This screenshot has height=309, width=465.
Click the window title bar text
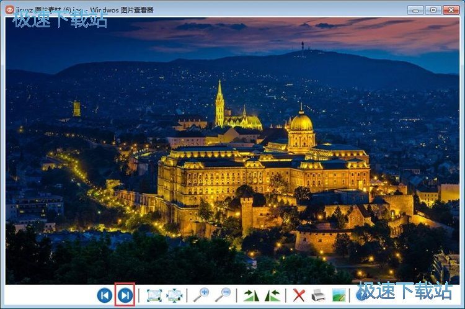click(85, 10)
